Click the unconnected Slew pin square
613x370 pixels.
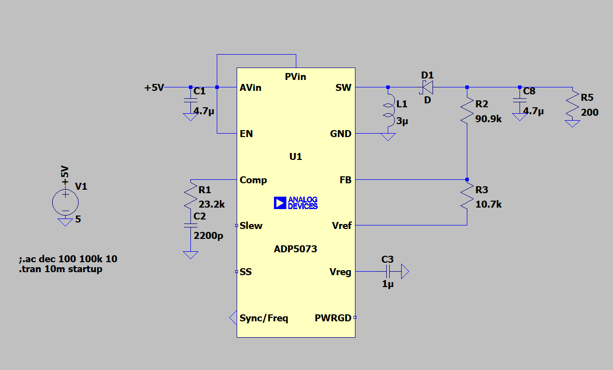click(x=237, y=225)
